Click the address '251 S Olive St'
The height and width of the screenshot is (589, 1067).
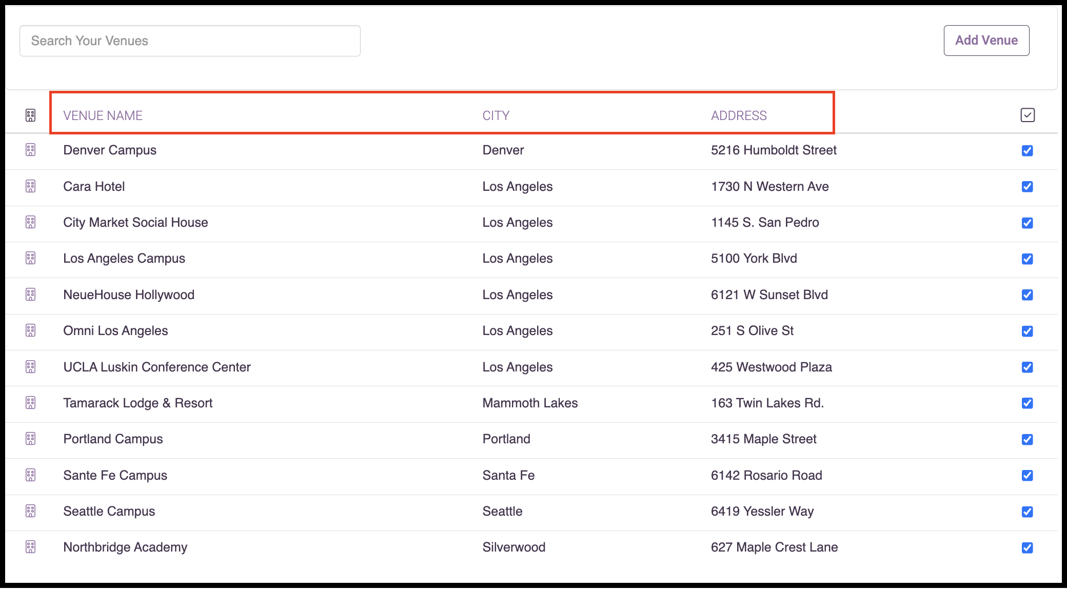(x=752, y=330)
